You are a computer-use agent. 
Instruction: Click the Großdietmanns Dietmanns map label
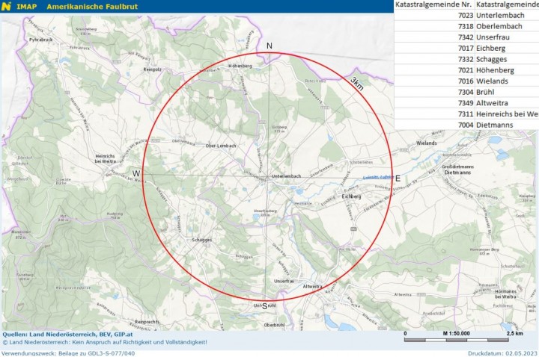point(457,170)
